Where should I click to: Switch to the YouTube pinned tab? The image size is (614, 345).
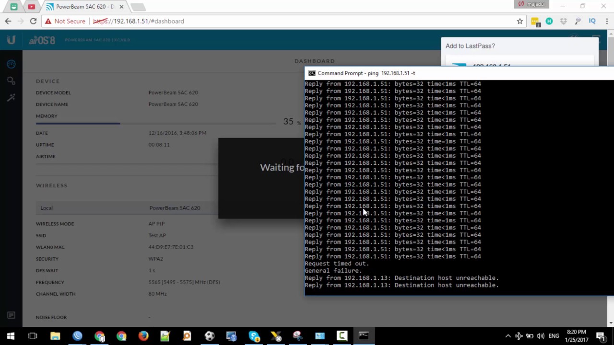tap(31, 7)
